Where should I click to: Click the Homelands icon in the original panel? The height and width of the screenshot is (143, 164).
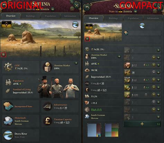[x=8, y=121]
